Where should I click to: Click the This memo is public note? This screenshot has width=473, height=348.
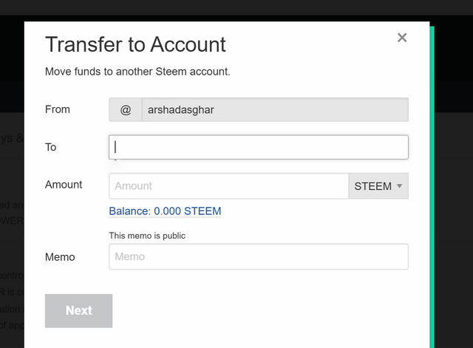(x=147, y=236)
